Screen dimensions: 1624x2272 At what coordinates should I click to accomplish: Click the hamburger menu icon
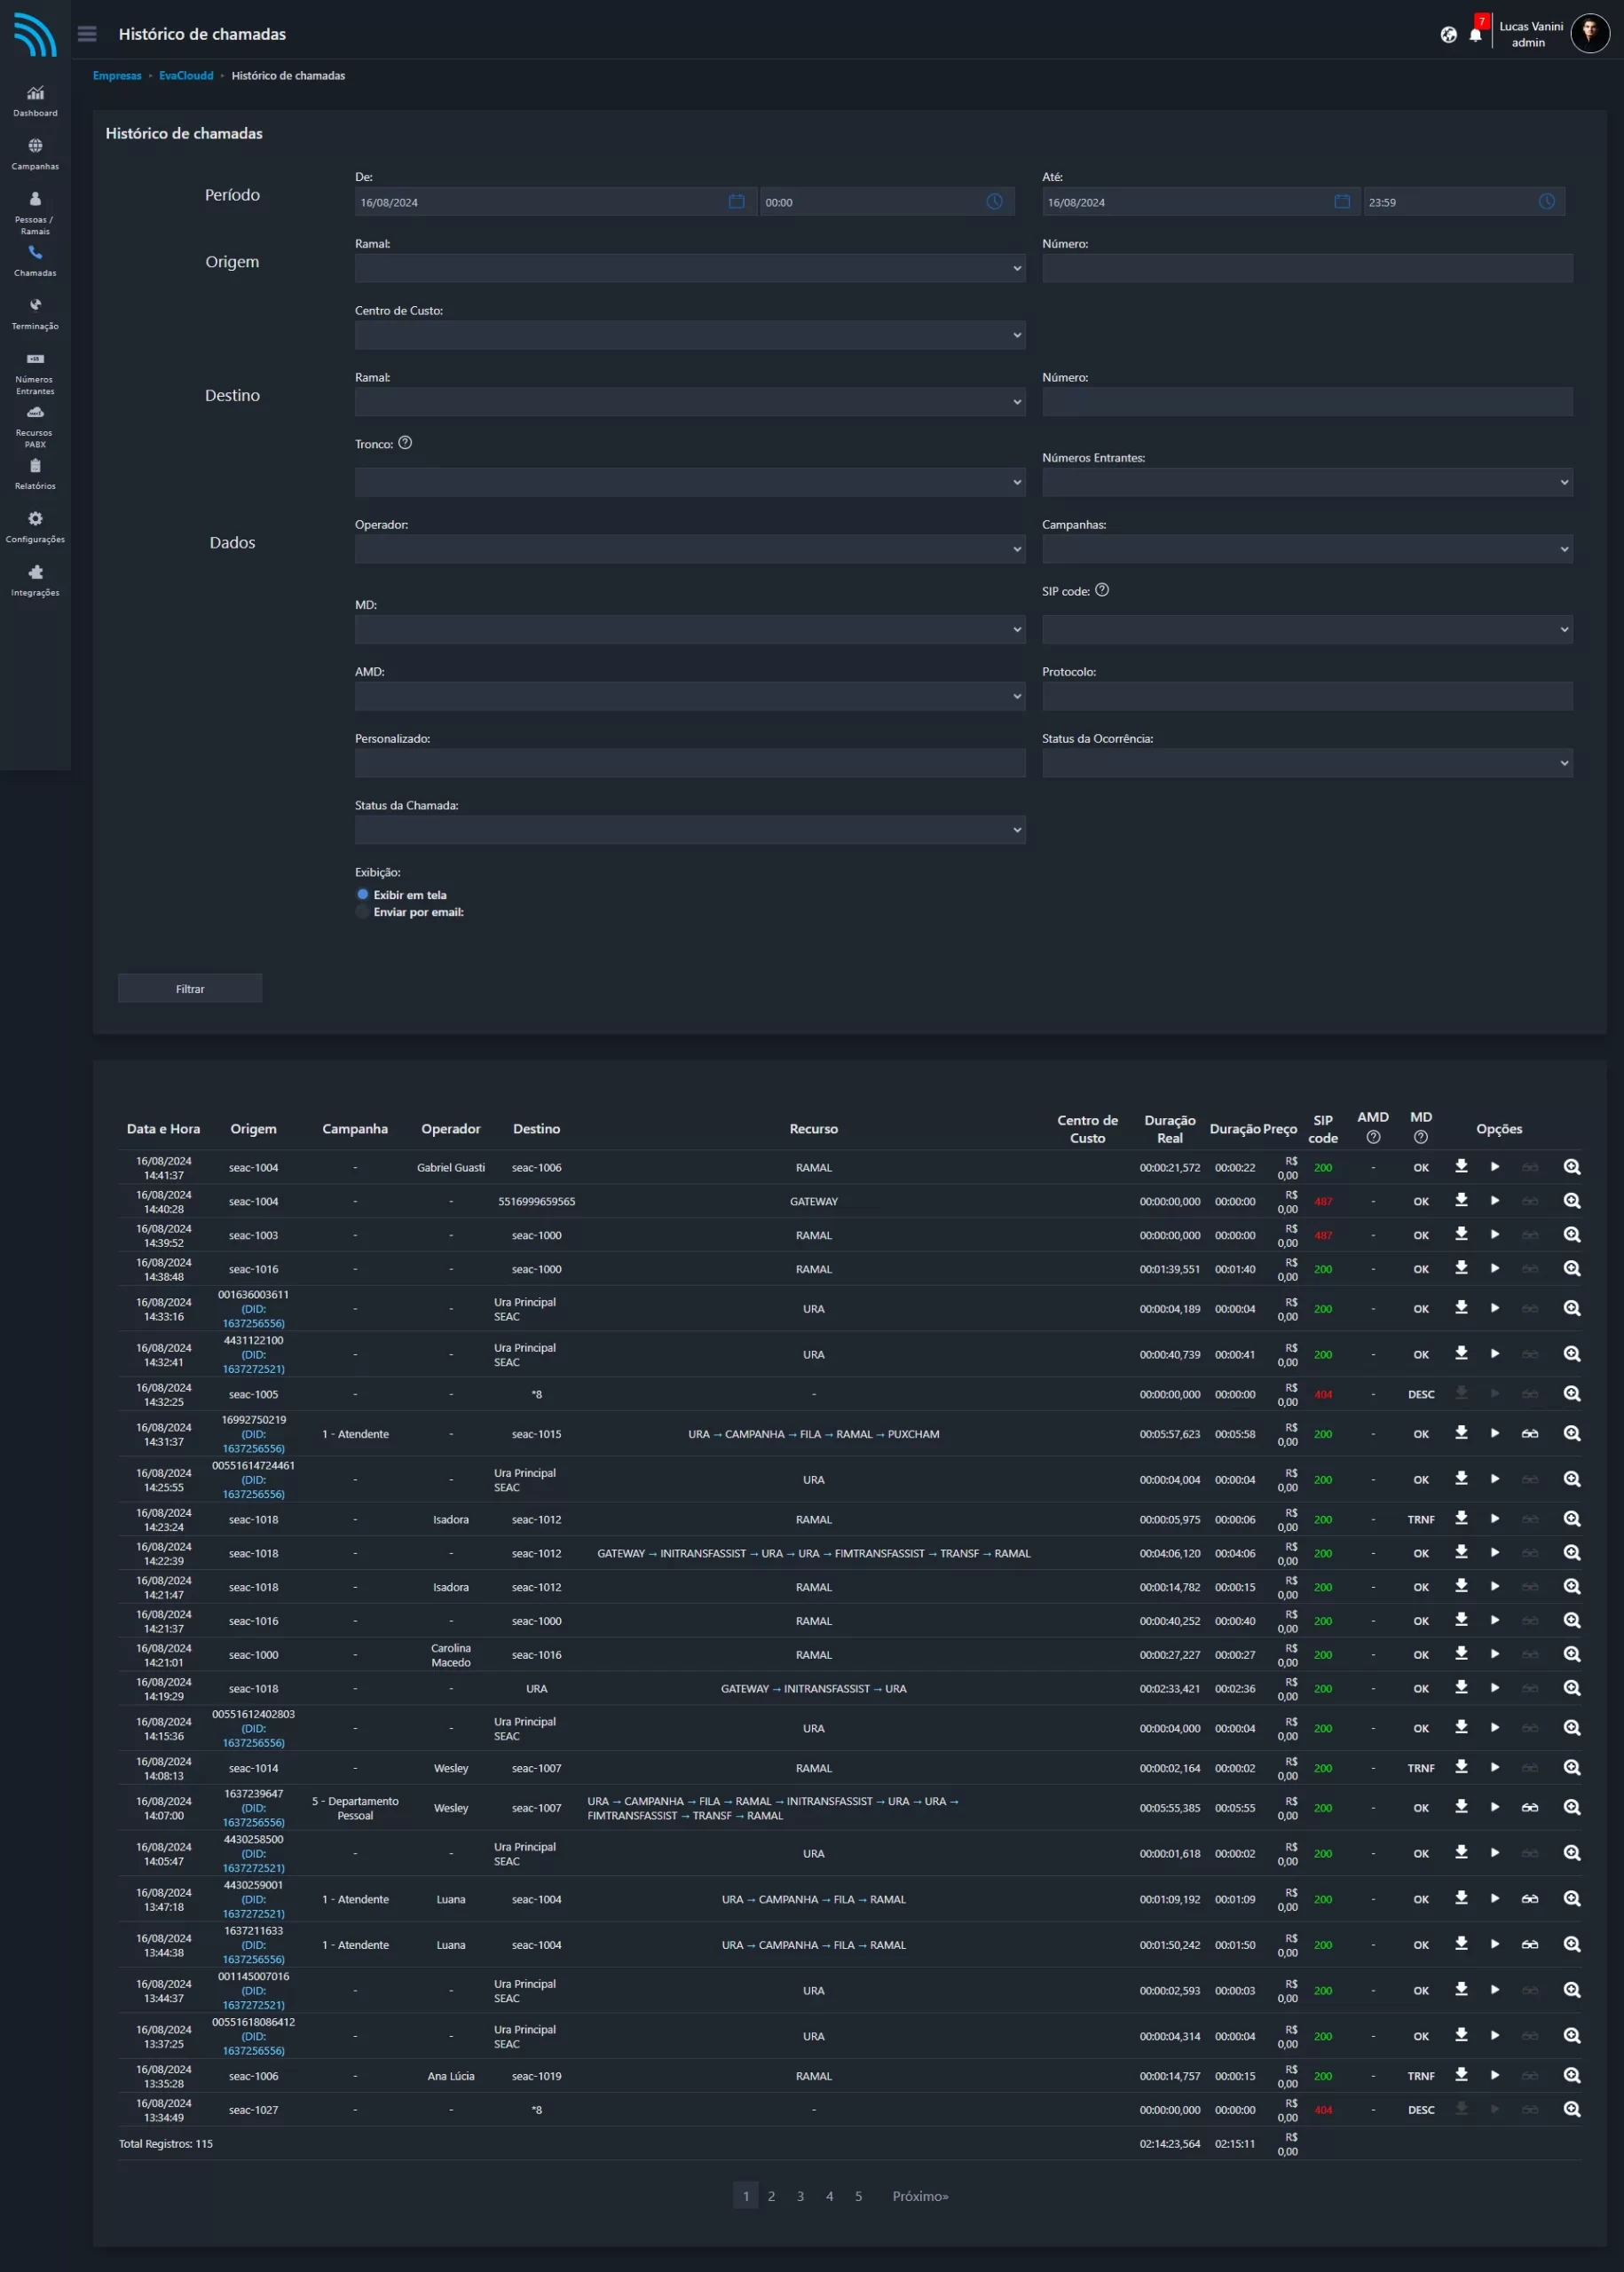87,34
